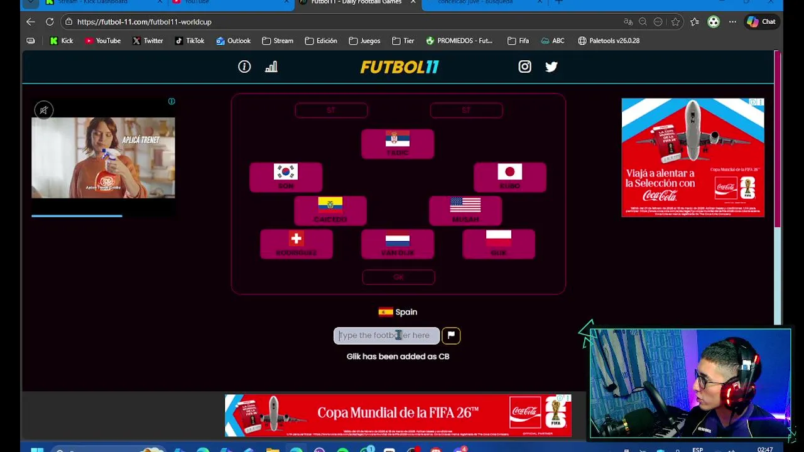
Task: Open the game info icon
Action: coord(244,67)
